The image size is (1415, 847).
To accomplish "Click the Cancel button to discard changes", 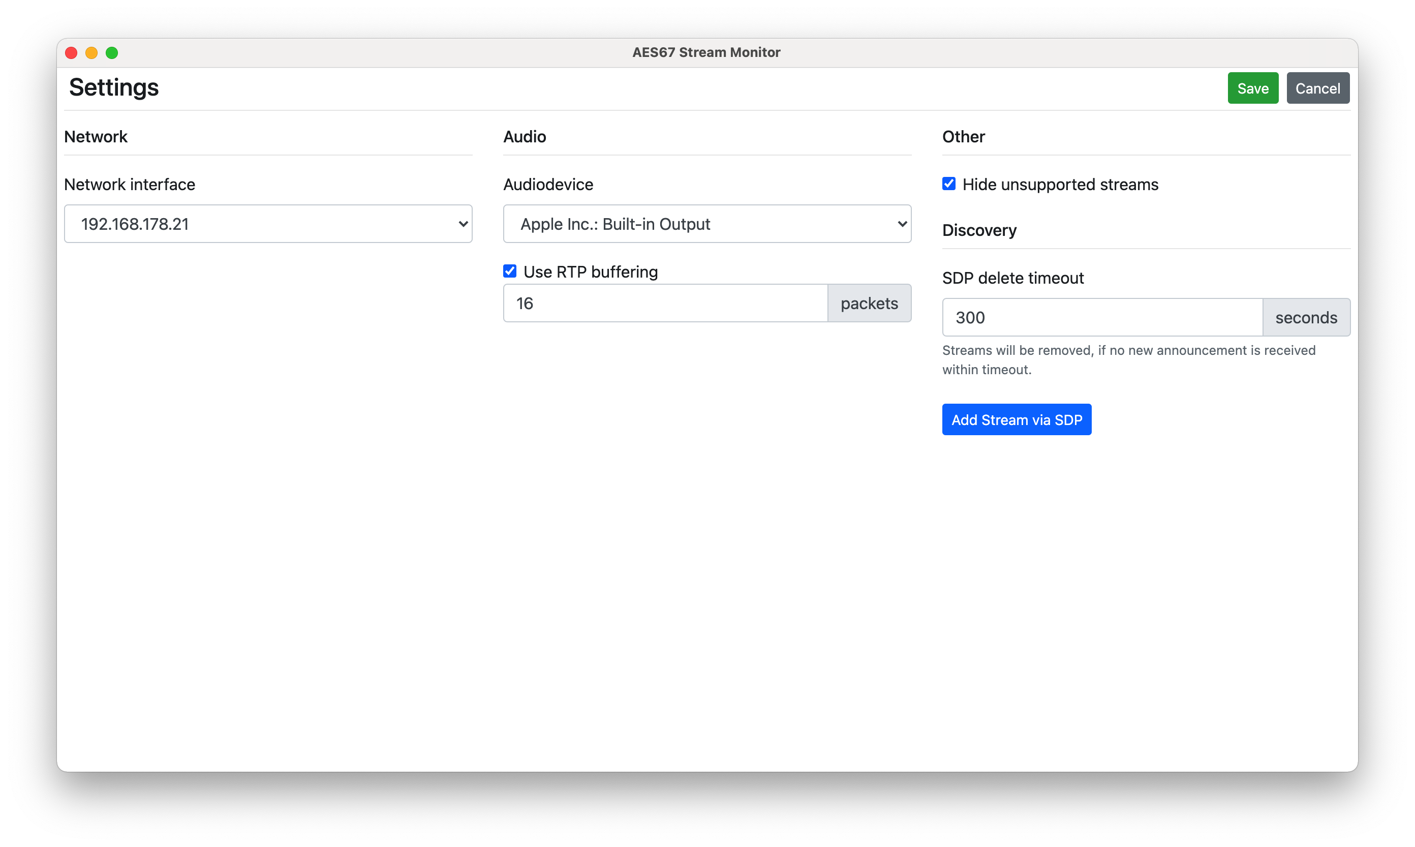I will [1317, 88].
